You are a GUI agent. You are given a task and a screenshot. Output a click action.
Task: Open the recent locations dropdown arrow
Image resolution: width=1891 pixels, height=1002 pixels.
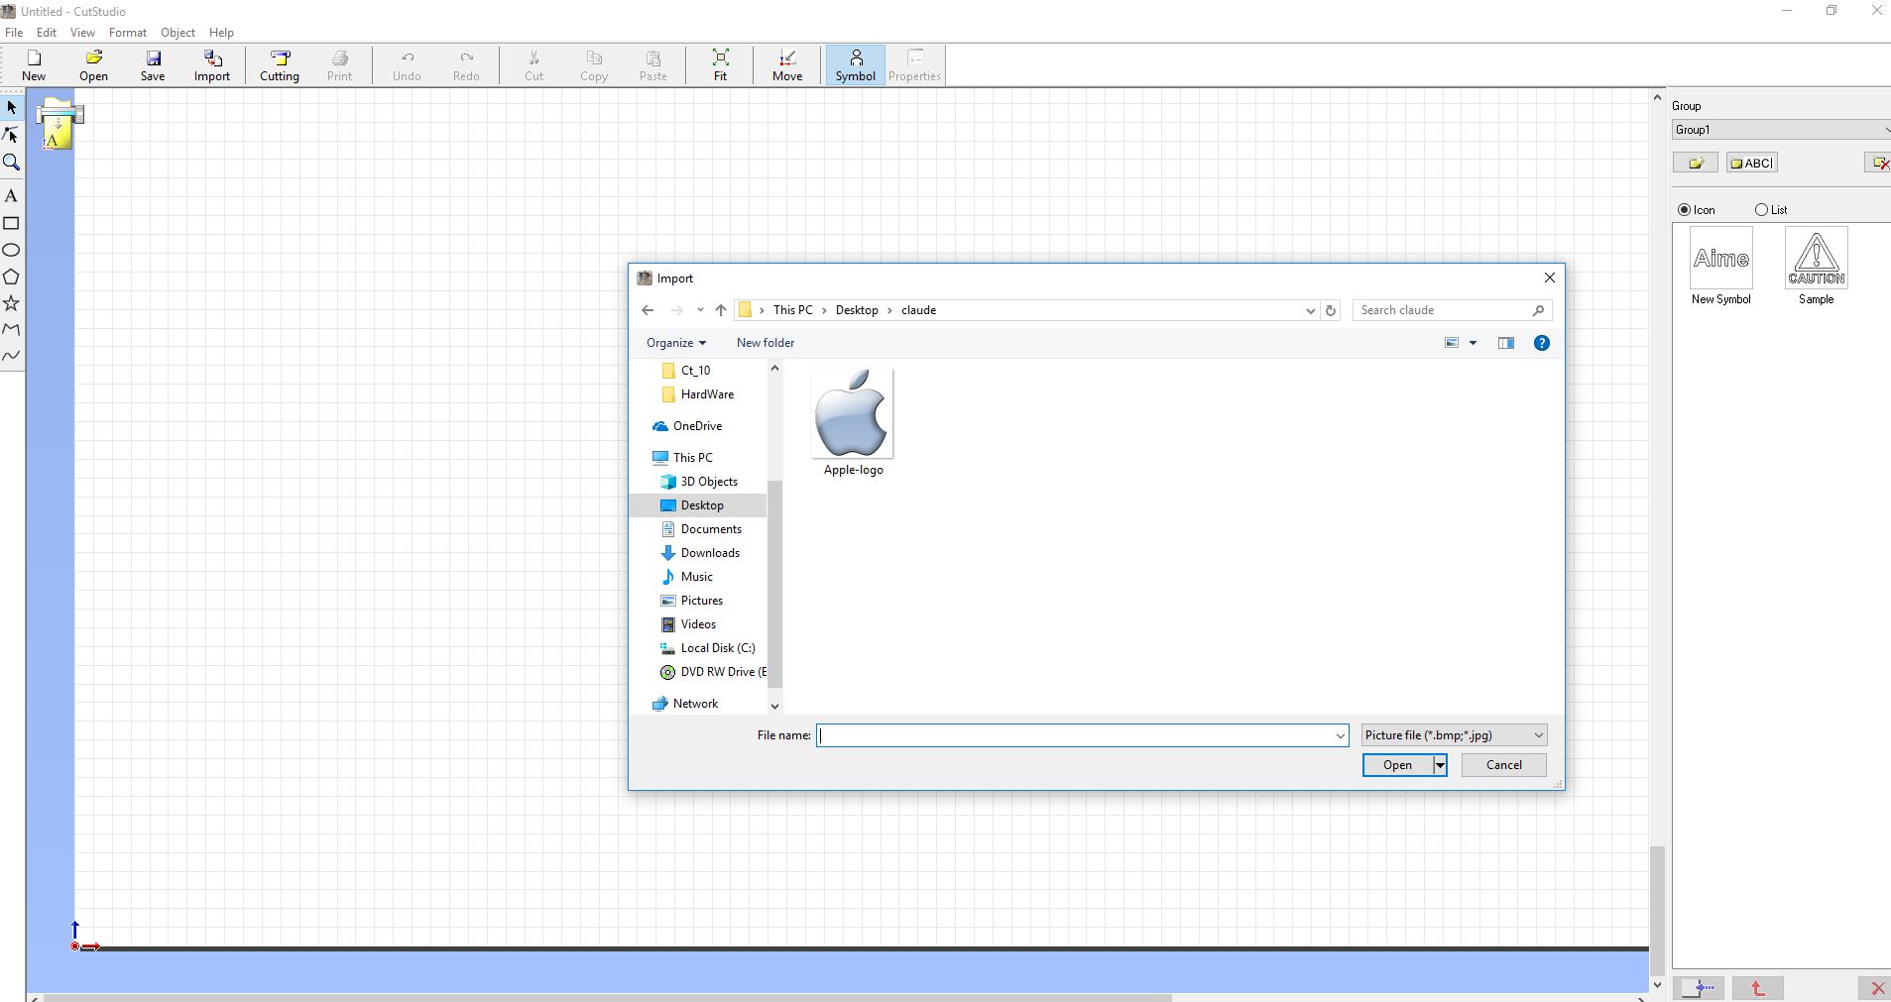pos(700,310)
